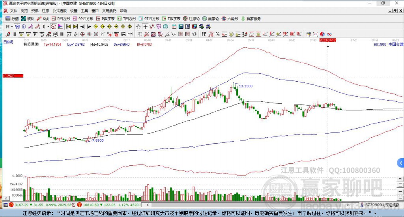The width and height of the screenshot is (404, 217).
Task: Open the 浏览 menu
Action: (x=24, y=11)
